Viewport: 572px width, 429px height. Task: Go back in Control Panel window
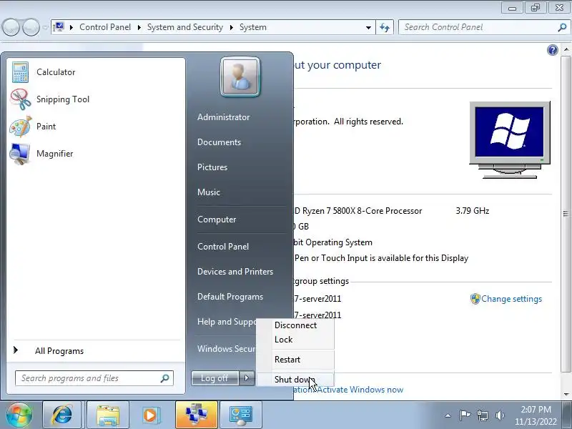(11, 27)
